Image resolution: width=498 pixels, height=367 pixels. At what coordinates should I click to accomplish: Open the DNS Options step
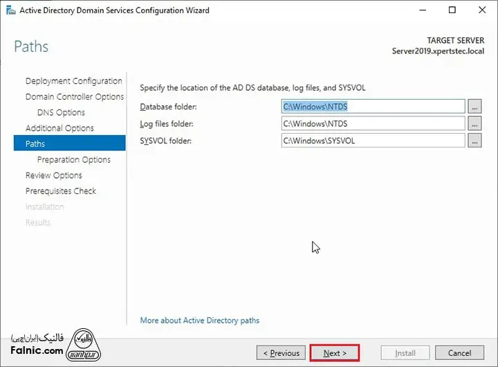[61, 113]
